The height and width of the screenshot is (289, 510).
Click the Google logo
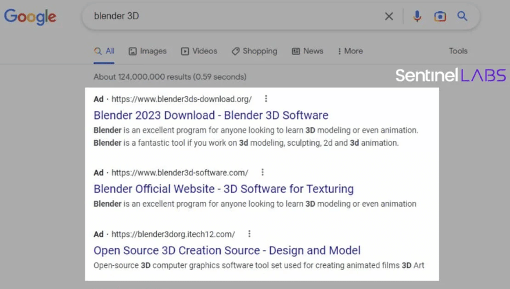tap(30, 17)
